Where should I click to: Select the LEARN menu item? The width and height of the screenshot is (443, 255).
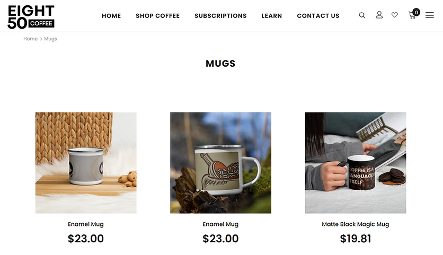[271, 16]
